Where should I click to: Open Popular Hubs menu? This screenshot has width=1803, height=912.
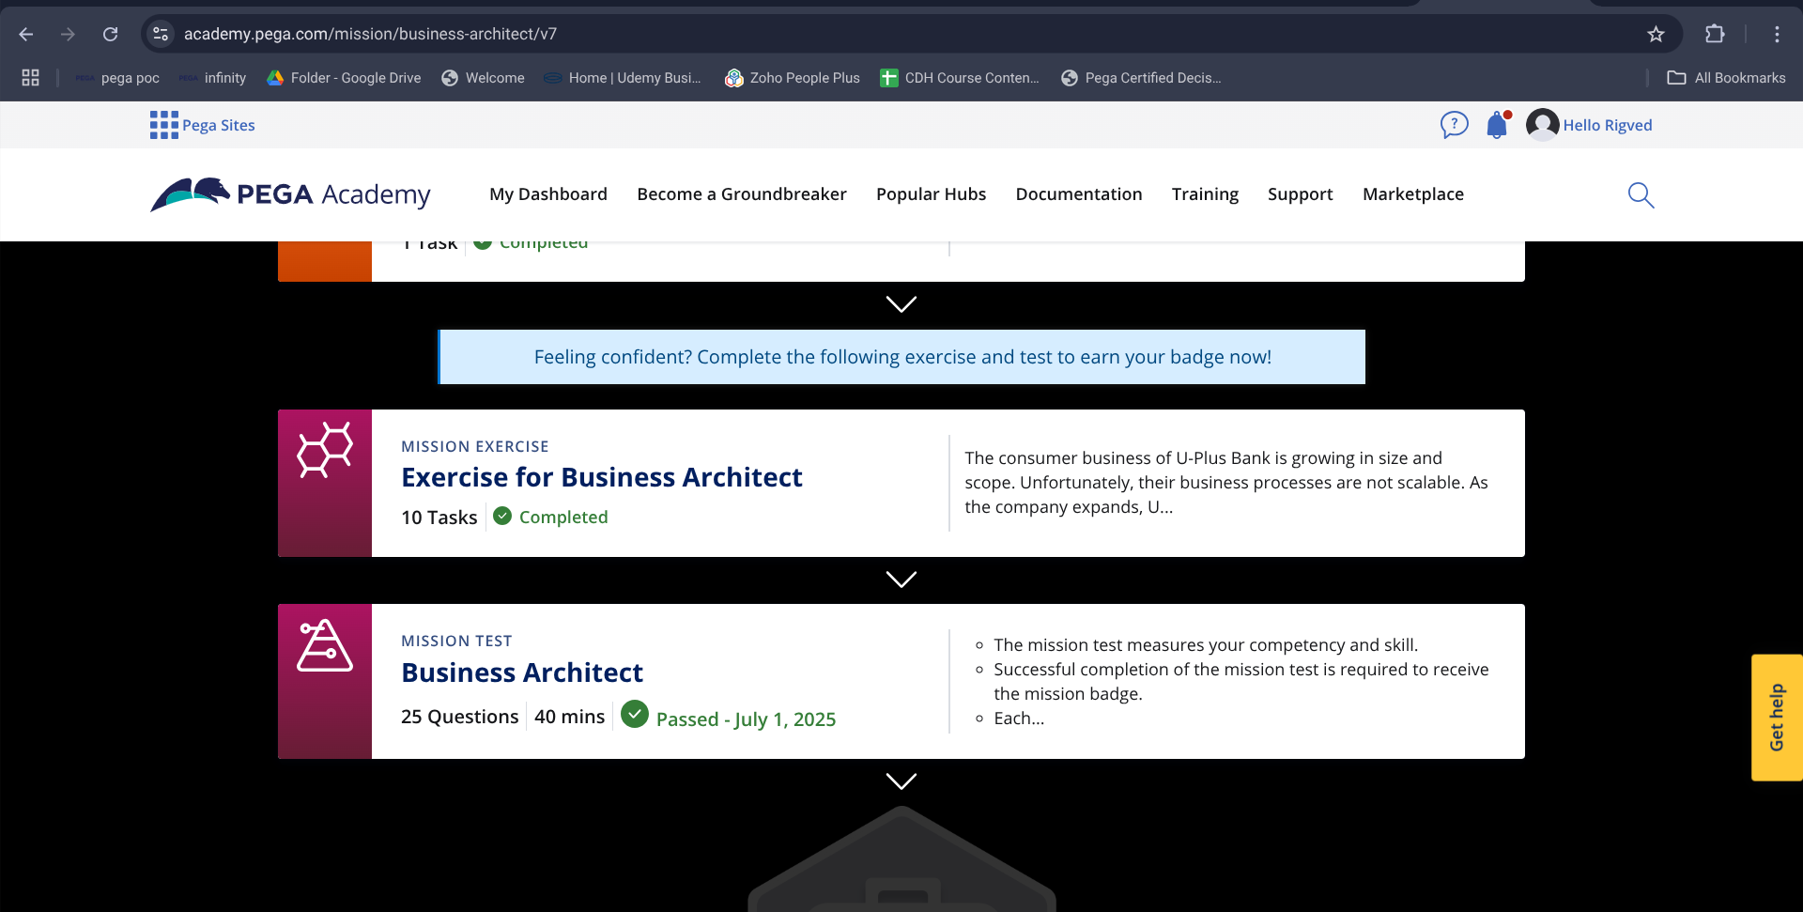(x=932, y=194)
